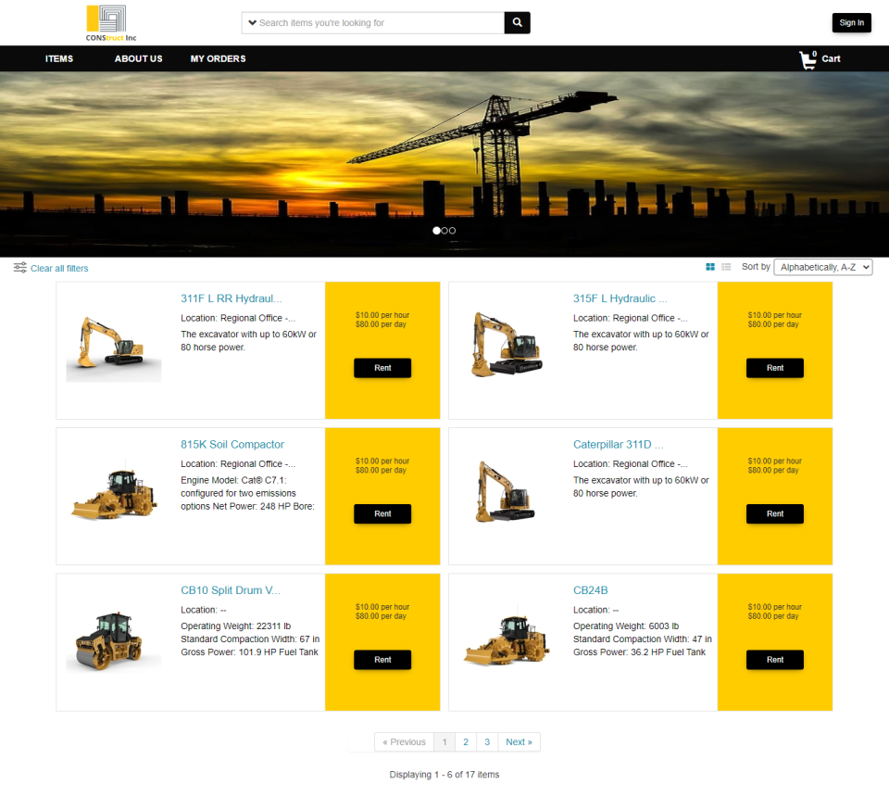Click the Sign In button
The height and width of the screenshot is (809, 889).
click(851, 22)
